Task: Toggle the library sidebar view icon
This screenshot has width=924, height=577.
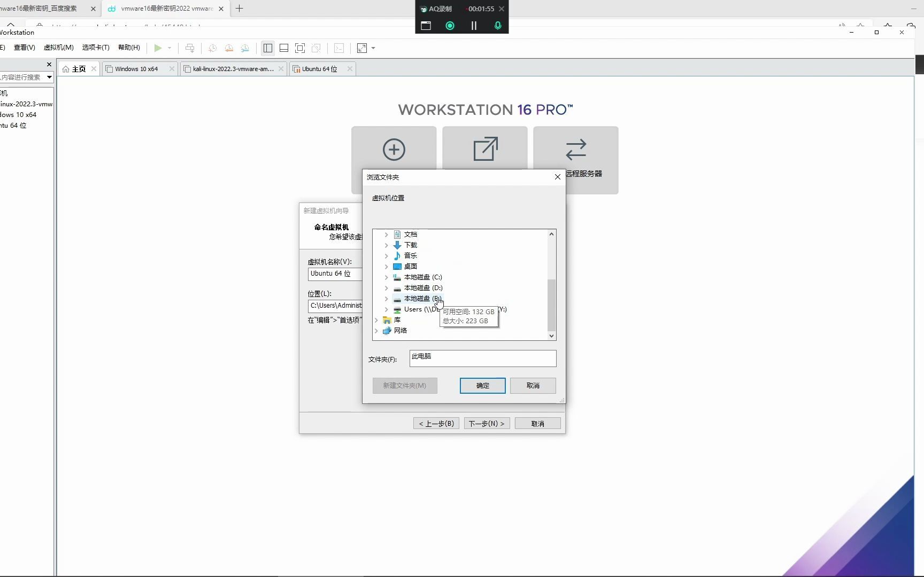Action: (x=268, y=48)
